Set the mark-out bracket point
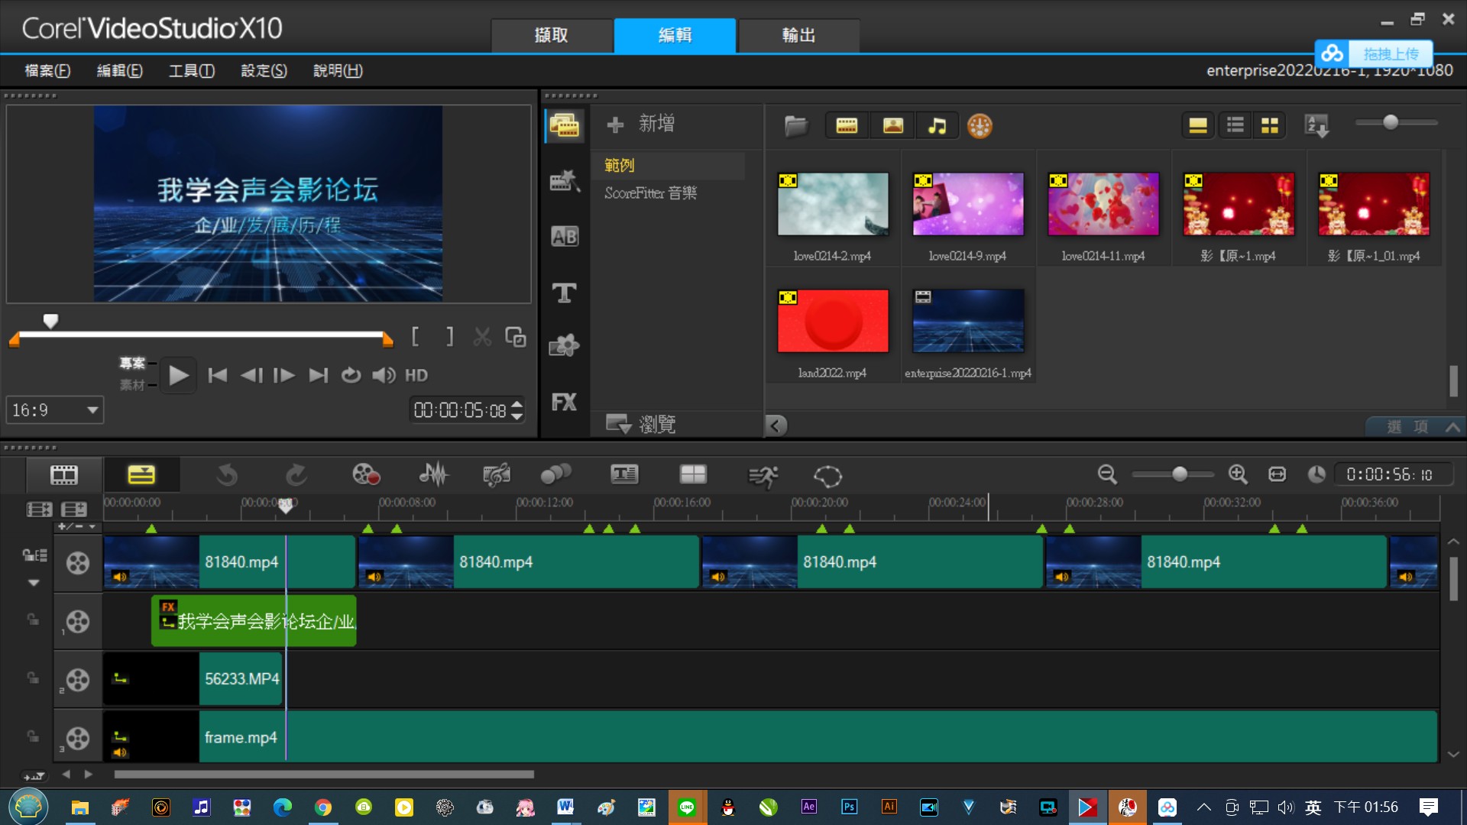 [x=450, y=336]
